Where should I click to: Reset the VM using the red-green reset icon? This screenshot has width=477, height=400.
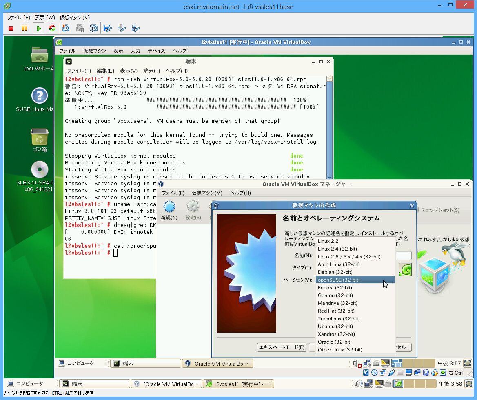click(52, 28)
